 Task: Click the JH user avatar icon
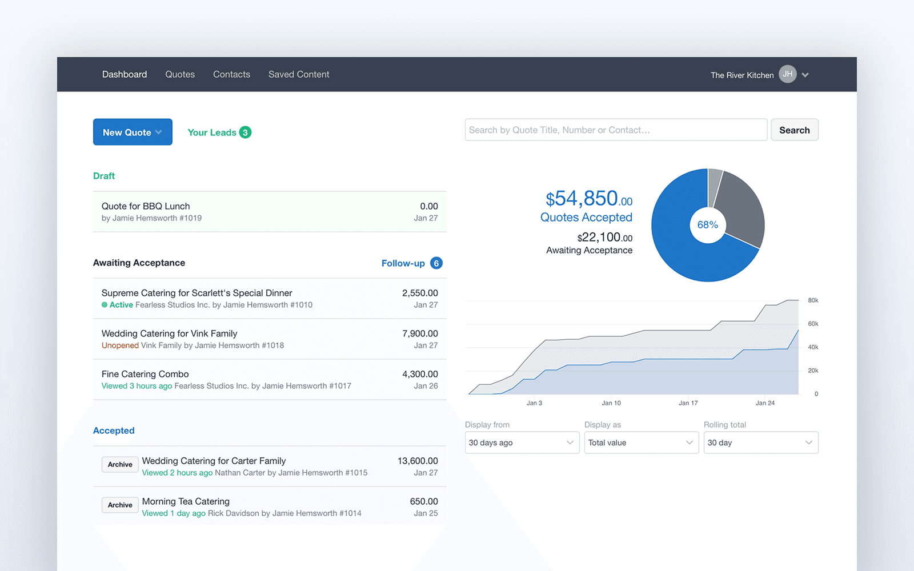pyautogui.click(x=787, y=74)
